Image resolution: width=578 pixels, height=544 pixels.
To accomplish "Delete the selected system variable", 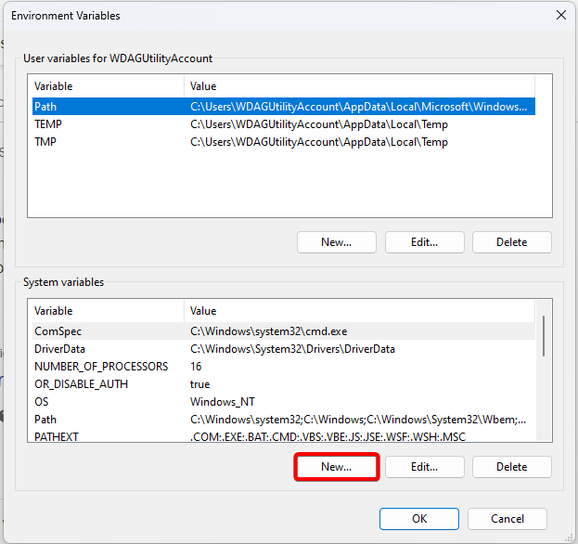I will pyautogui.click(x=512, y=467).
